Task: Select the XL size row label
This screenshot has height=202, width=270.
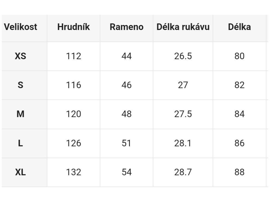Action: point(21,172)
